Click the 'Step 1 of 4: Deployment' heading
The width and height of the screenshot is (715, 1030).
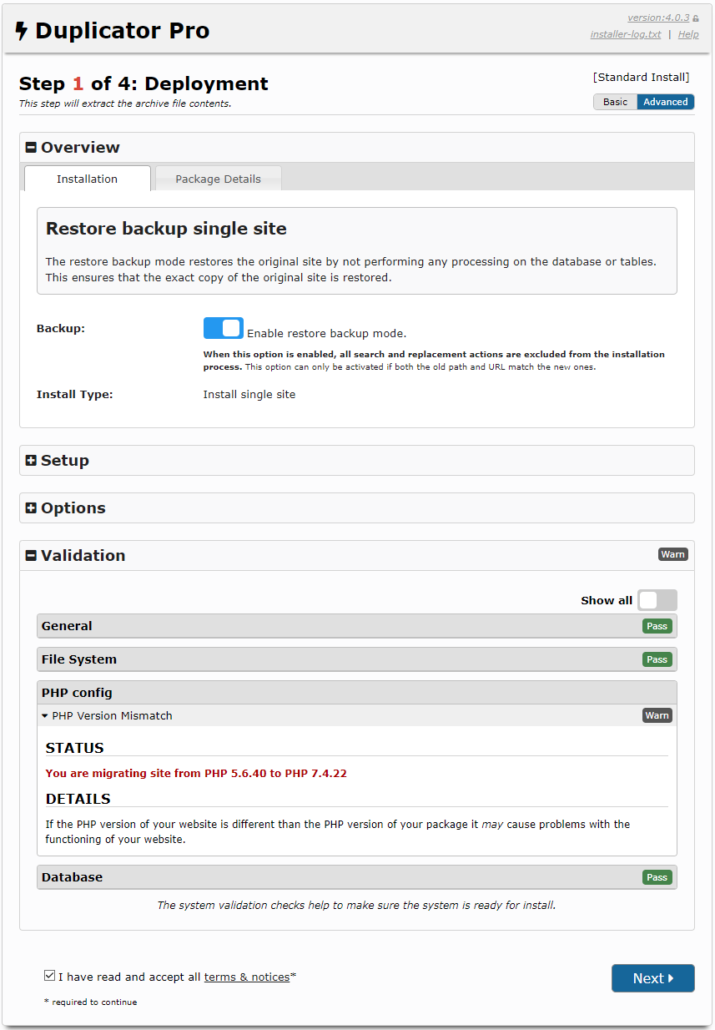point(144,83)
